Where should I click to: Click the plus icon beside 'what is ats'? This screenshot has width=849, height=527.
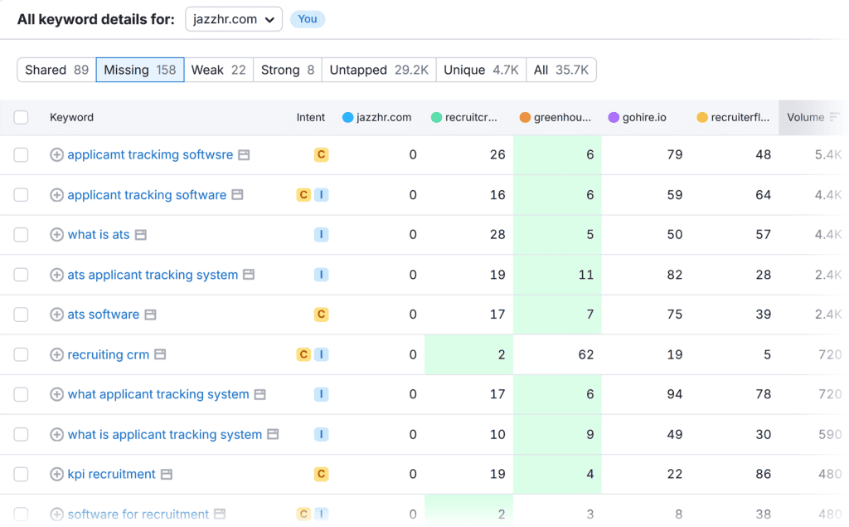56,235
